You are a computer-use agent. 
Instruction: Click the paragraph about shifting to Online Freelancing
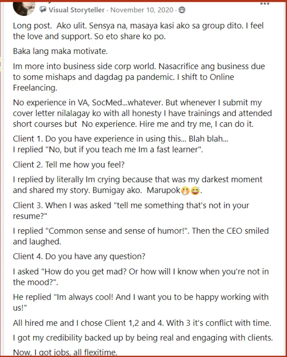pyautogui.click(x=139, y=77)
